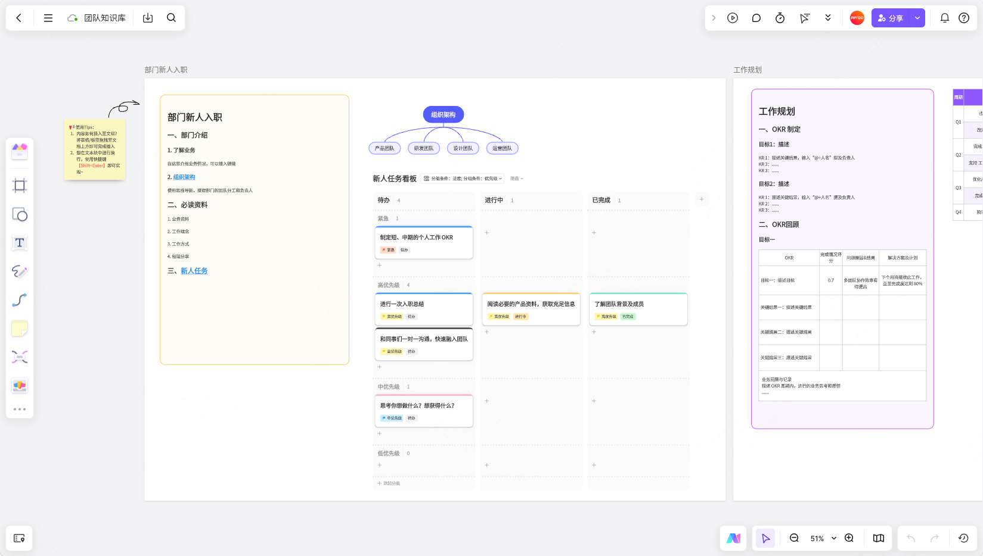983x556 pixels.
Task: Select the 产品团队 node
Action: pos(384,148)
